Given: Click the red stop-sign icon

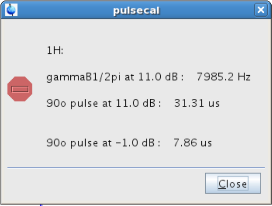Looking at the screenshot, I should [x=20, y=89].
